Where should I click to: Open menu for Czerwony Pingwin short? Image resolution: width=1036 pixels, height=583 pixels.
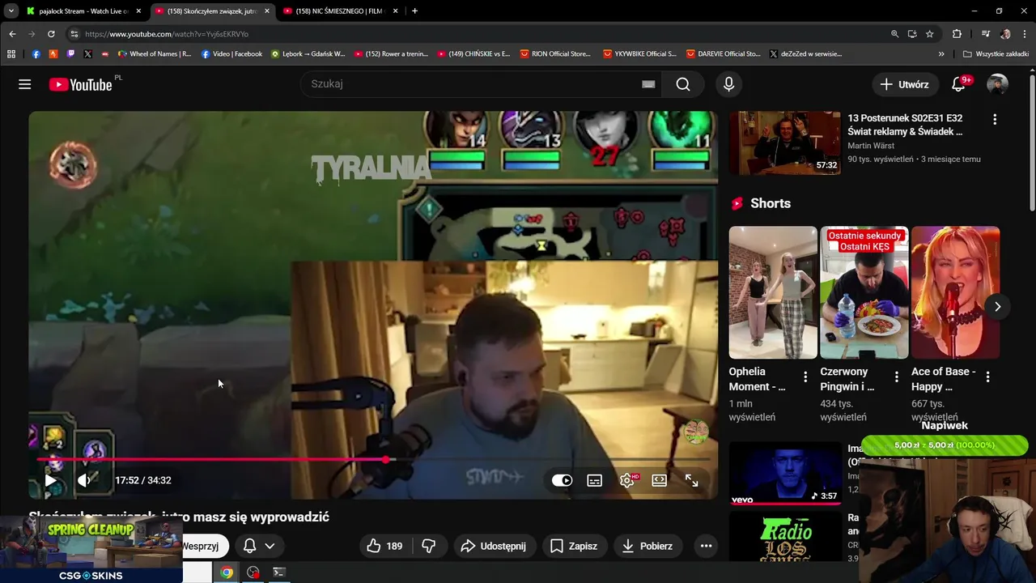click(896, 377)
